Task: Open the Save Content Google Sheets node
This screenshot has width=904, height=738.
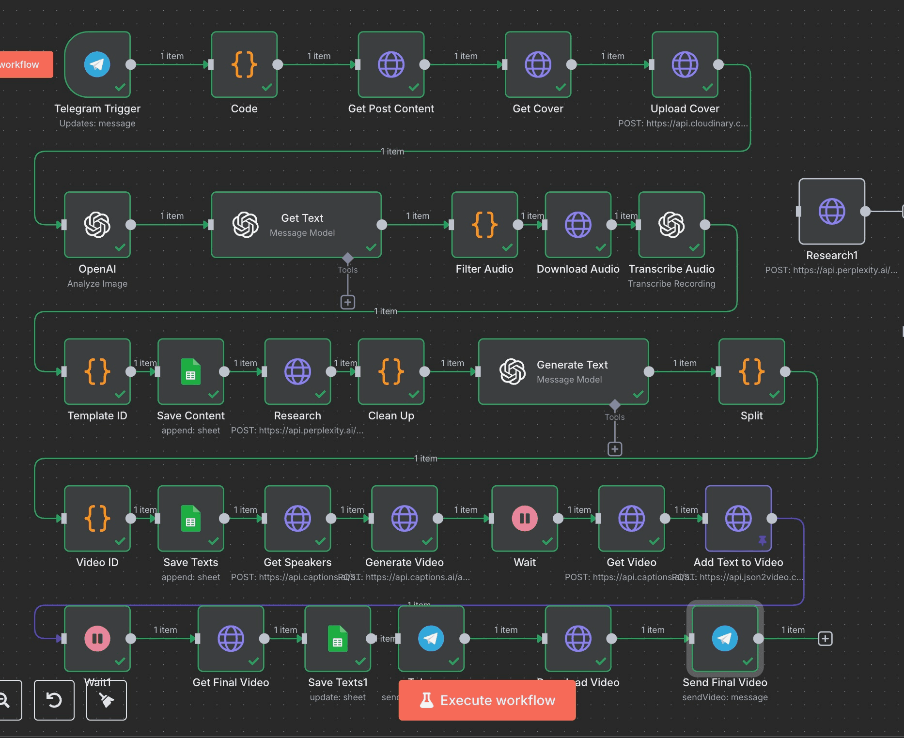Action: [x=190, y=372]
